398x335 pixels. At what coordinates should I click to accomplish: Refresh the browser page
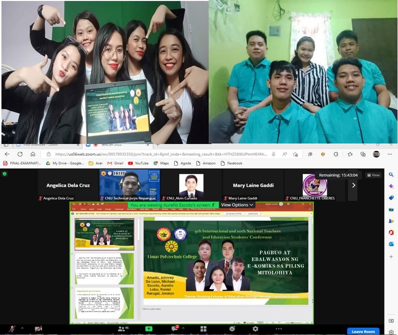[33, 154]
